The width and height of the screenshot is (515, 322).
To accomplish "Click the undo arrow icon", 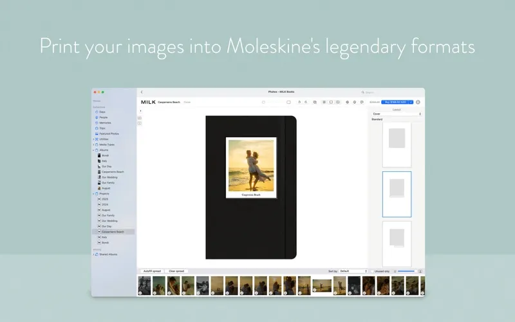I will click(299, 102).
